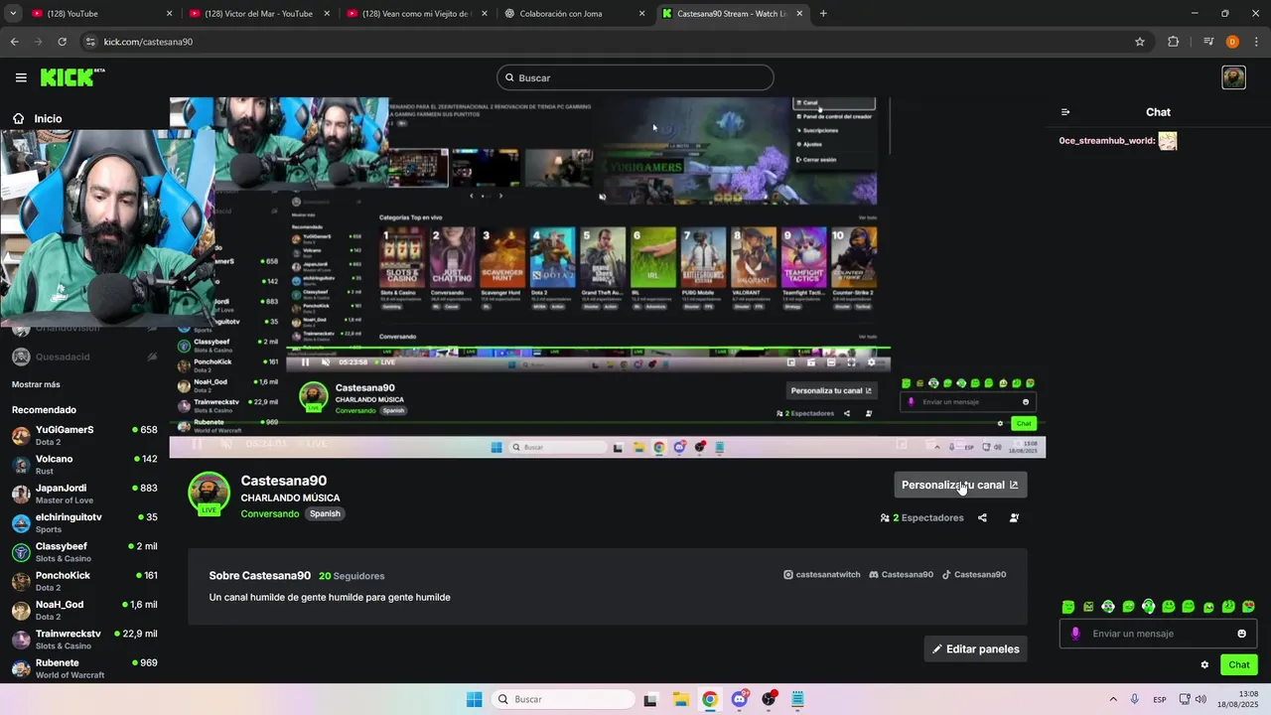Viewport: 1271px width, 715px height.
Task: Expand the system tray hidden icons chevron
Action: point(1112,699)
